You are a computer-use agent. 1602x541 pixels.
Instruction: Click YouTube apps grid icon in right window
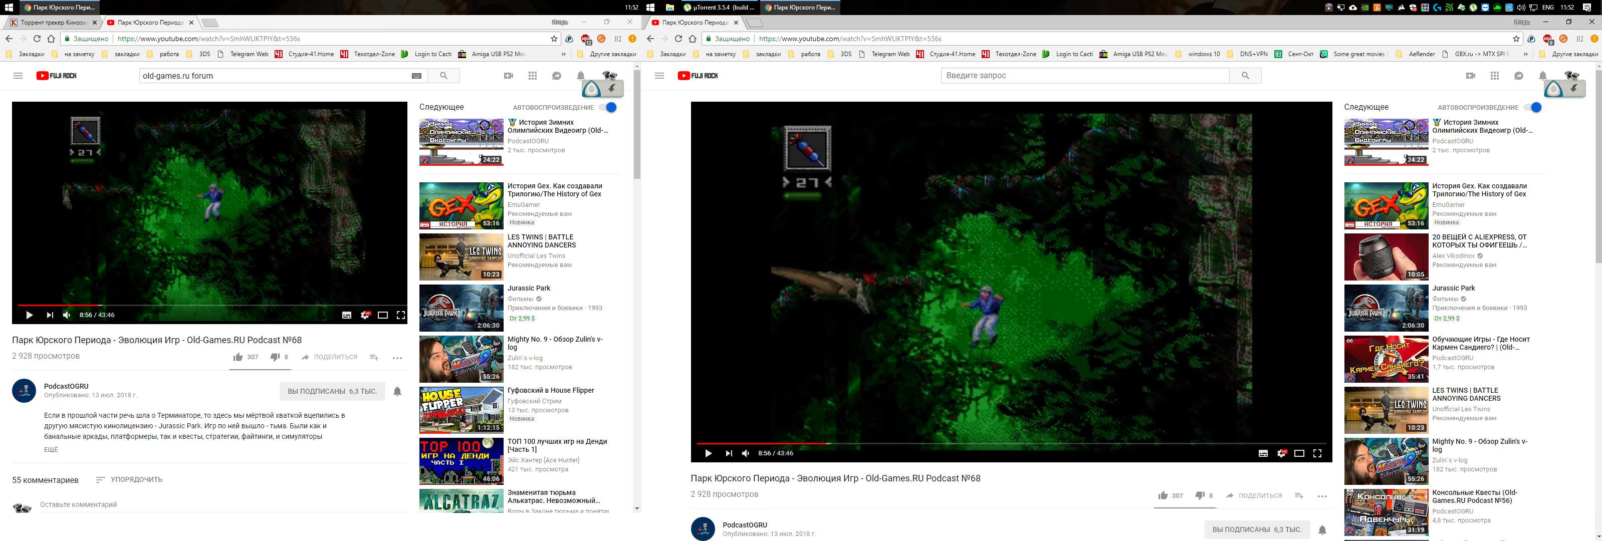tap(1494, 76)
